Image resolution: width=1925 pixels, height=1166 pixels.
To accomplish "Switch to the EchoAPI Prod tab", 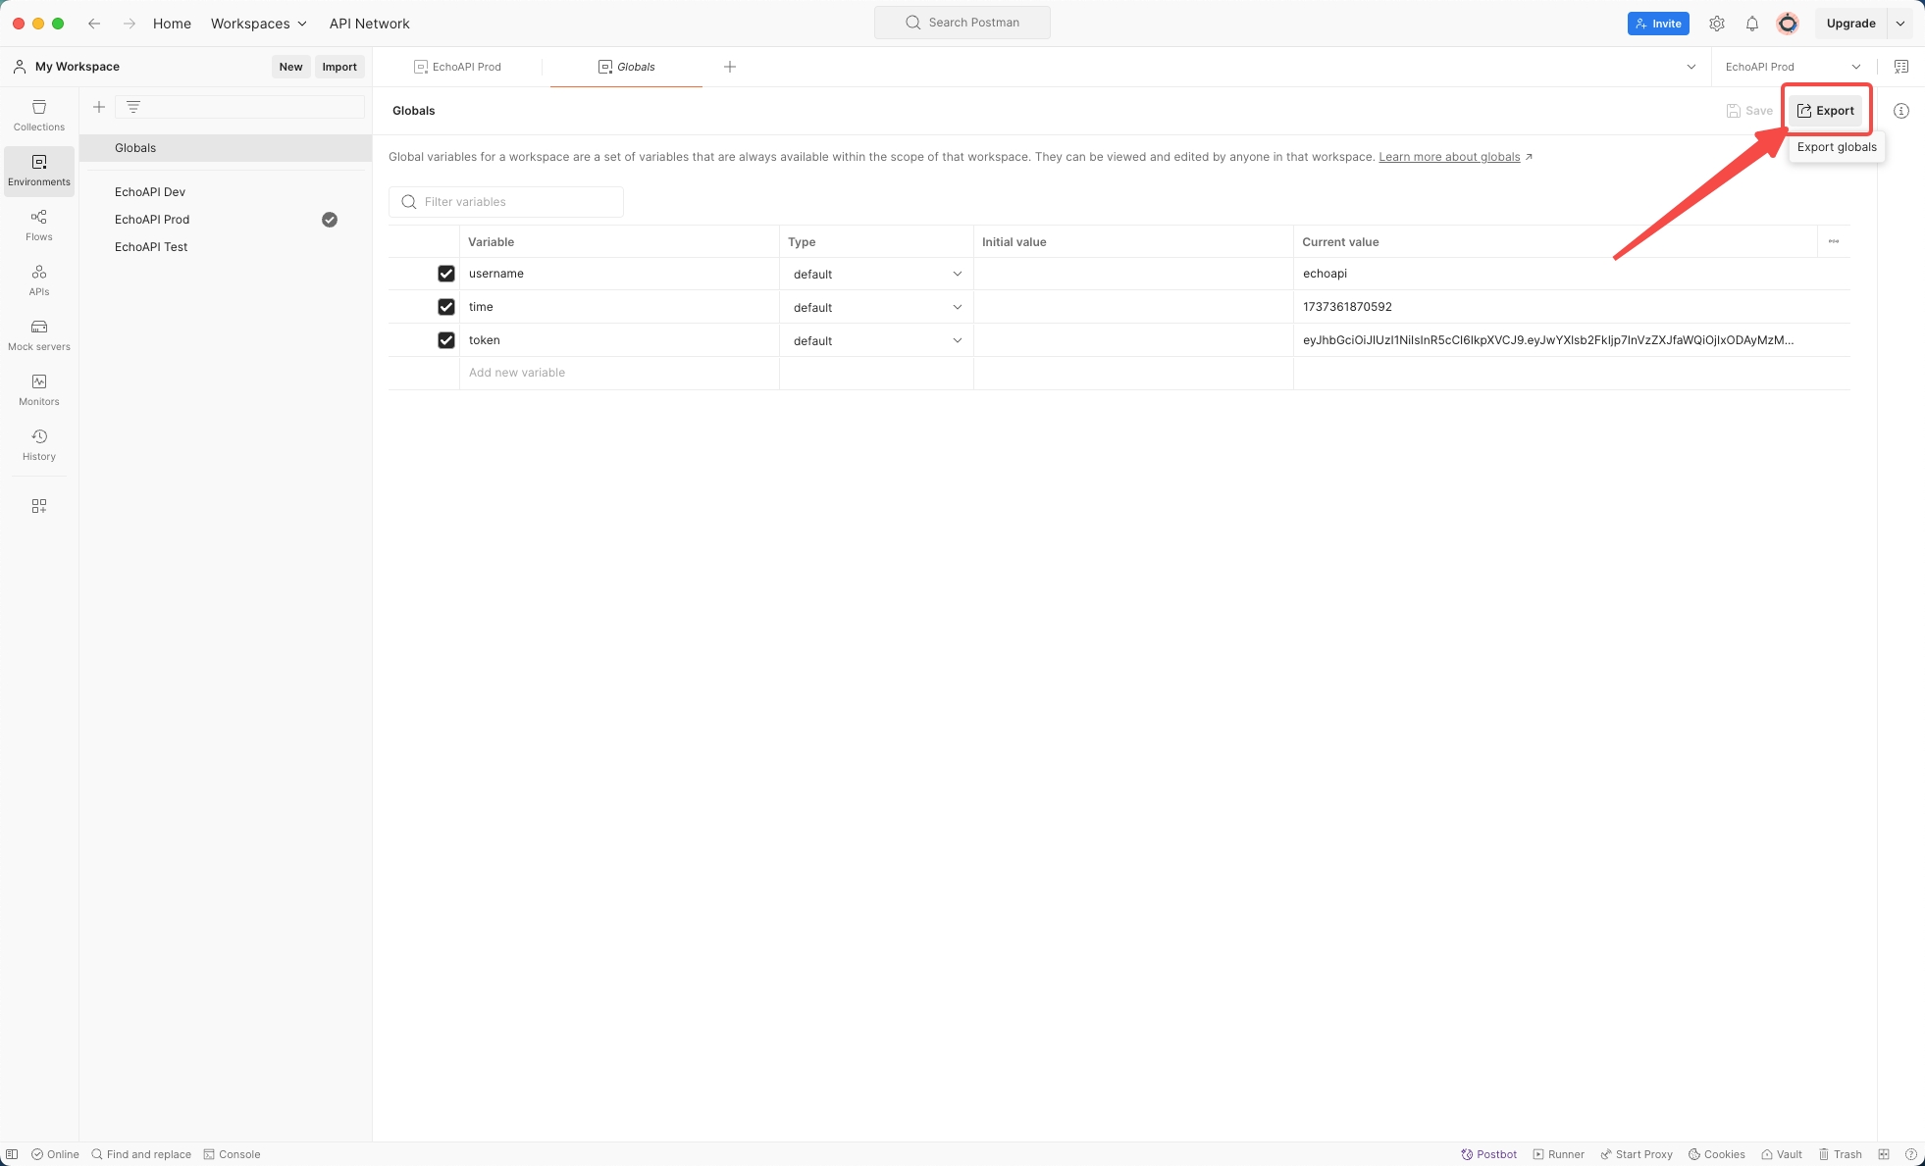I will coord(457,67).
